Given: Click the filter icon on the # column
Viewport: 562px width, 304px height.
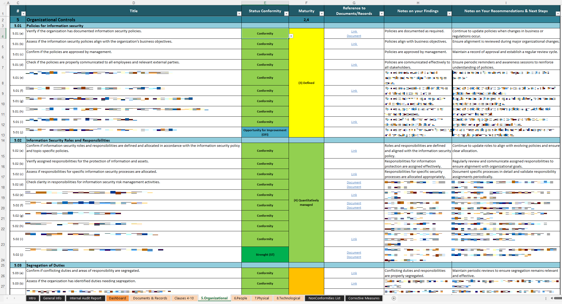Looking at the screenshot, I should click(x=23, y=13).
